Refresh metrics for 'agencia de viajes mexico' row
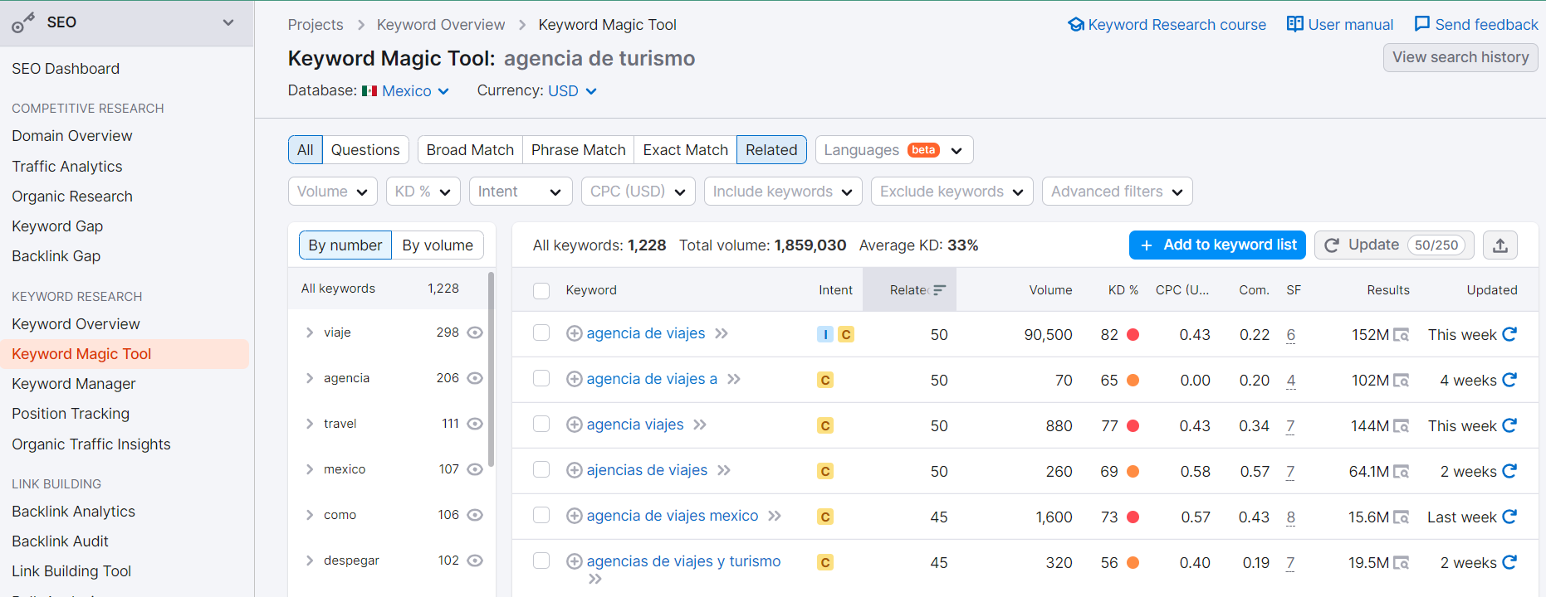This screenshot has height=597, width=1546. pos(1509,517)
